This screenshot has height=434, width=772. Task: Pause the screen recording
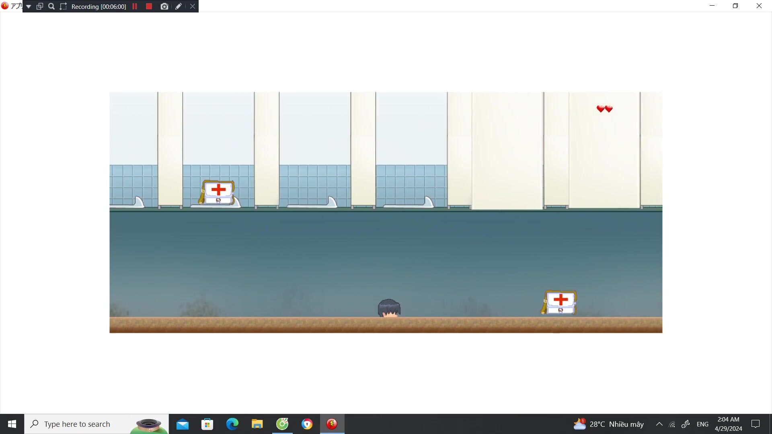(x=135, y=6)
